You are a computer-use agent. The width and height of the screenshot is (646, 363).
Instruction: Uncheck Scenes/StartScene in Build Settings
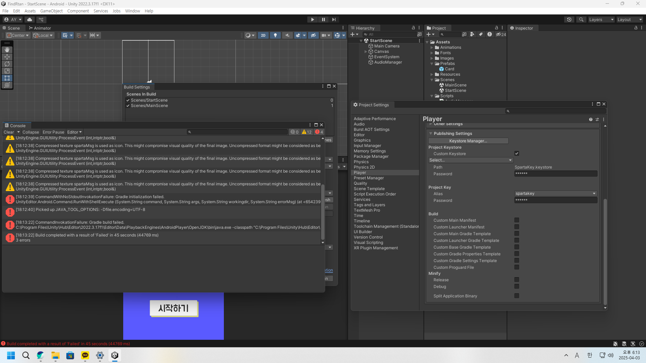[128, 100]
